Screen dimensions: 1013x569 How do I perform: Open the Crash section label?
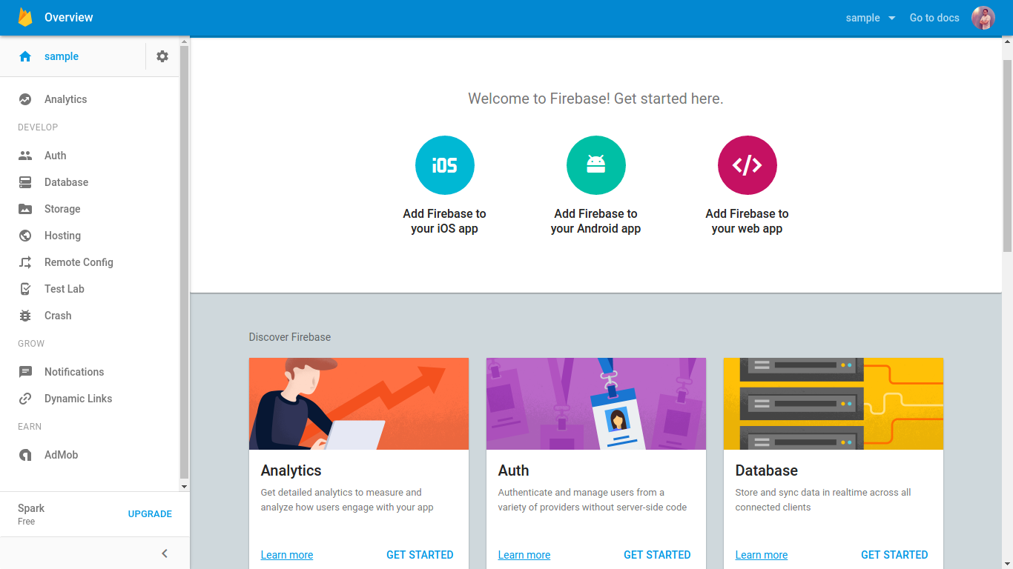click(58, 316)
